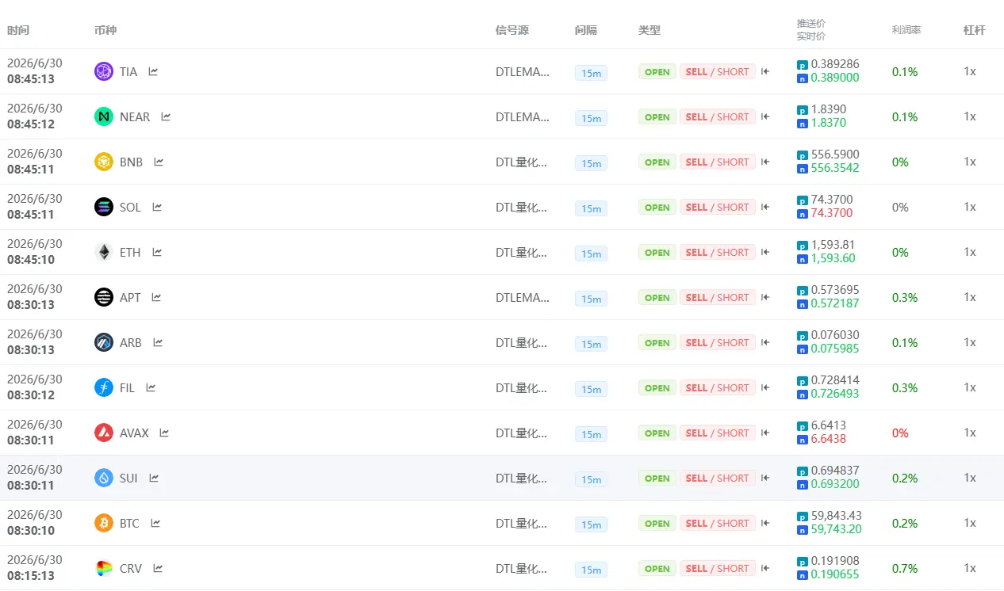
Task: Click the 08:15:13 timestamp for CRV
Action: pos(31,576)
